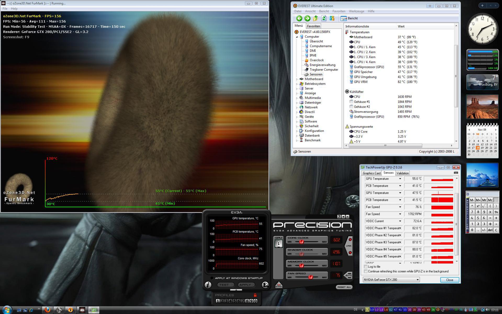Switch to GPU-Z Validation tab
The image size is (502, 314).
pyautogui.click(x=402, y=173)
